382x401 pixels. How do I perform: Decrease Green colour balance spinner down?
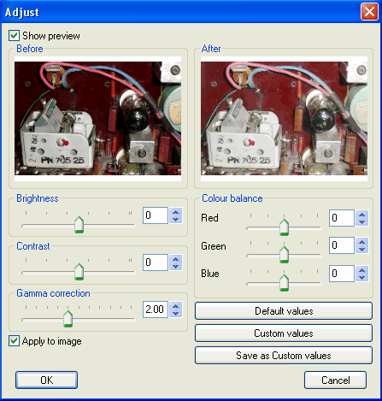click(362, 250)
